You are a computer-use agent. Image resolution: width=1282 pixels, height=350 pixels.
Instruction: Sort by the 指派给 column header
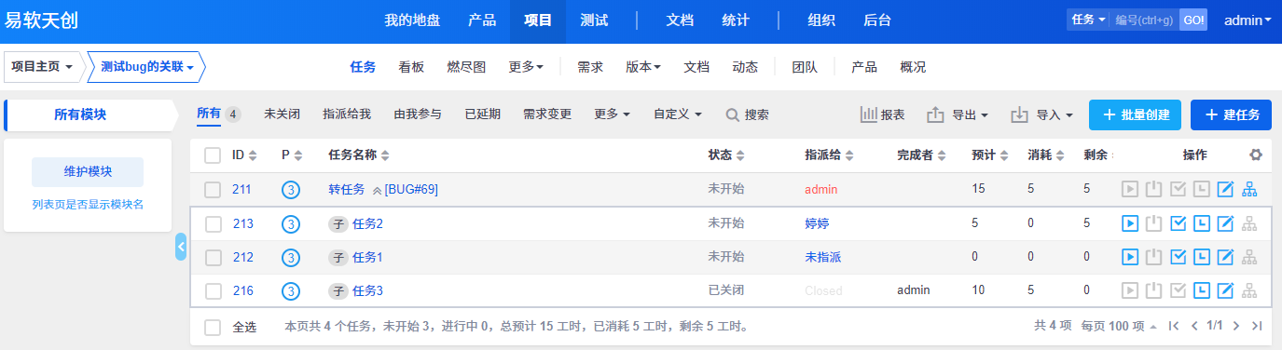coord(829,155)
